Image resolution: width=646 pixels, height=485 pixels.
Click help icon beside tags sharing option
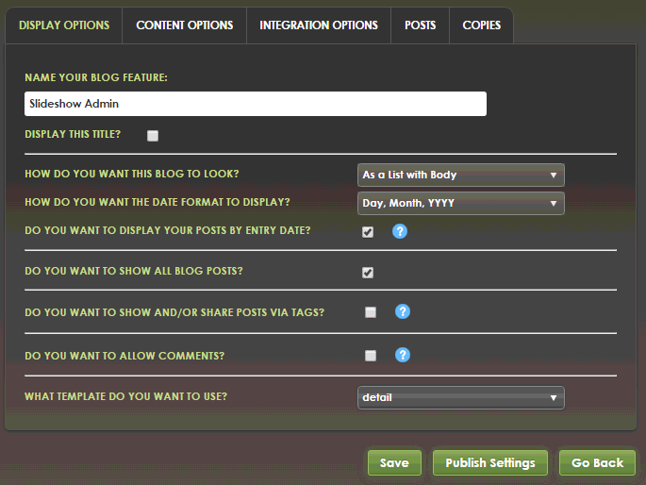coord(402,312)
